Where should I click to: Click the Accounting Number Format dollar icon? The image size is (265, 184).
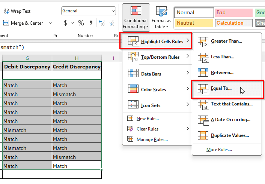pyautogui.click(x=66, y=23)
